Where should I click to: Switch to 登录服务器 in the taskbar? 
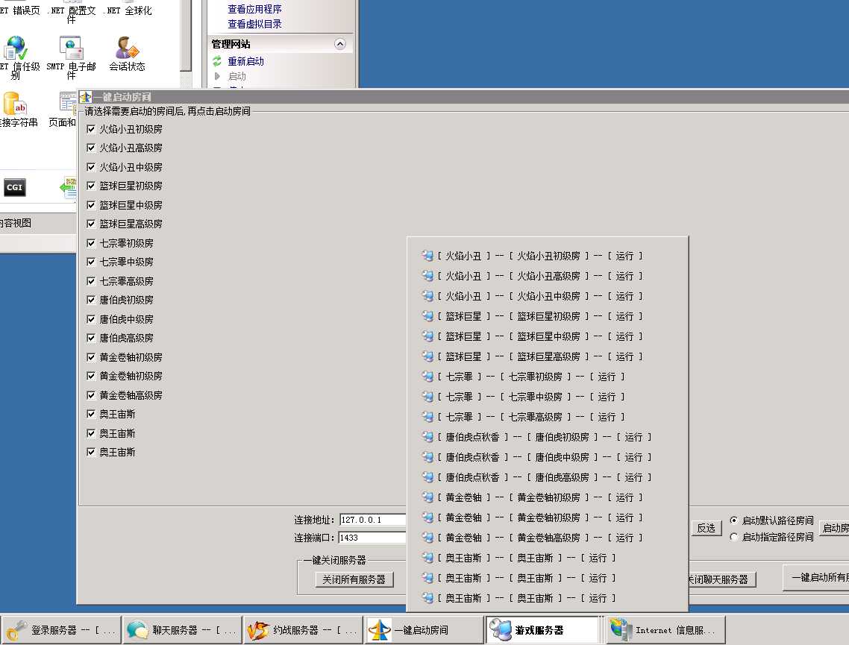click(60, 630)
